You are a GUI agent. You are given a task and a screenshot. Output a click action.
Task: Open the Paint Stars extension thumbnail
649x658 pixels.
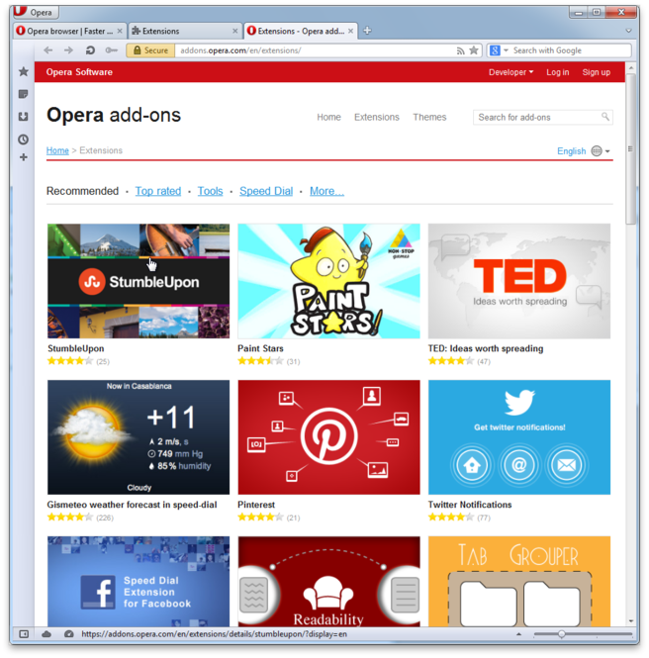(x=328, y=281)
